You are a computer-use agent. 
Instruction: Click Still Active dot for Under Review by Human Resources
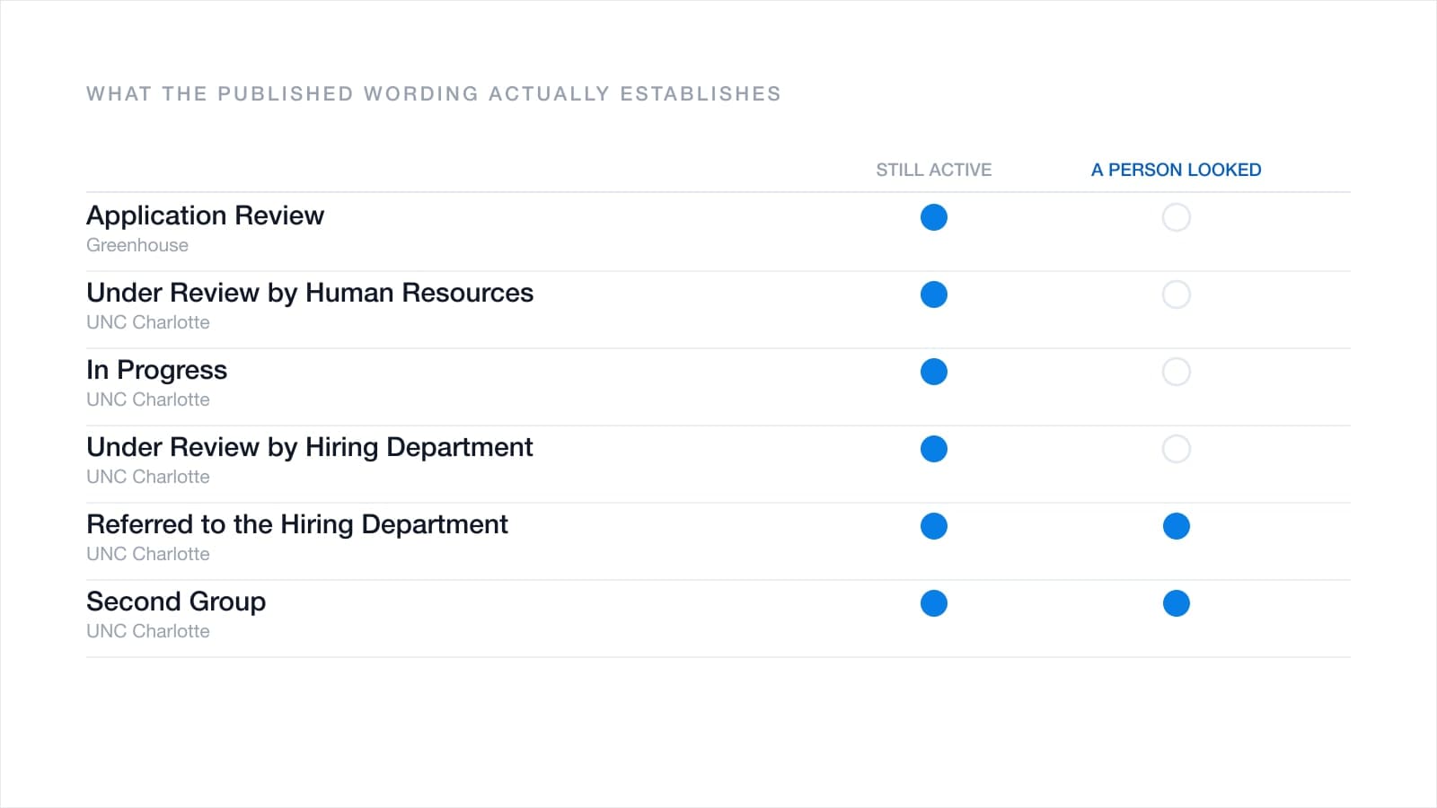pyautogui.click(x=934, y=294)
